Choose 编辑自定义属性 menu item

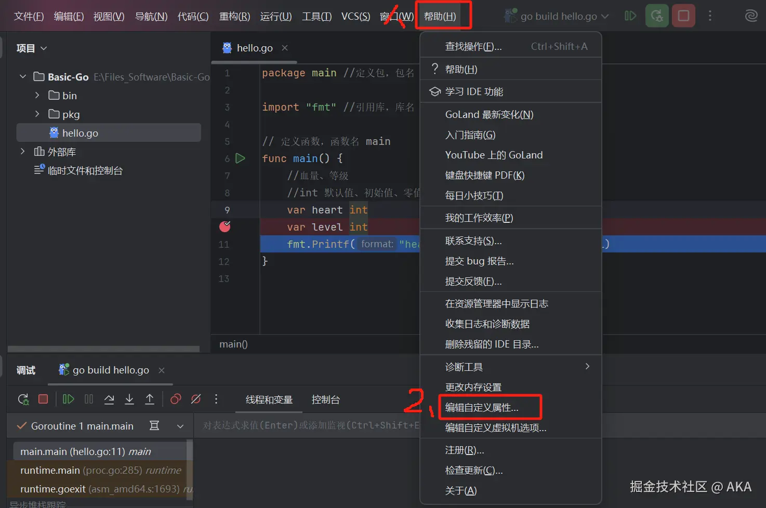coord(510,407)
